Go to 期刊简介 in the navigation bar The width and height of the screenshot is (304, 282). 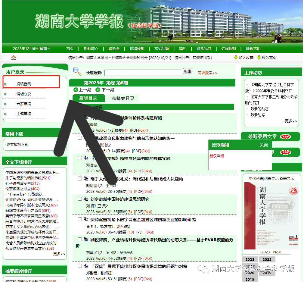(91, 49)
